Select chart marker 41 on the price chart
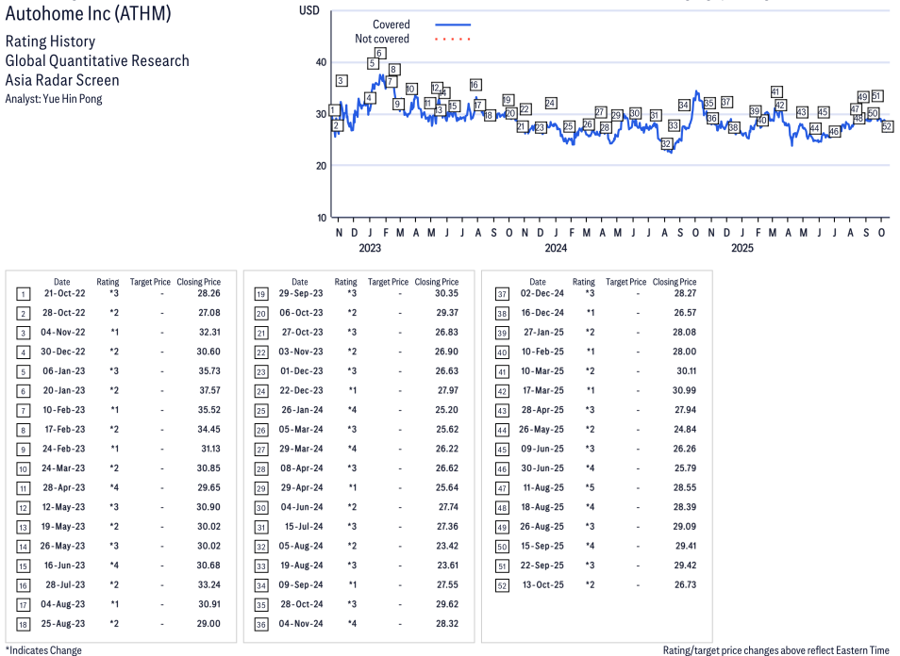Screen dimensions: 900x656 (776, 92)
